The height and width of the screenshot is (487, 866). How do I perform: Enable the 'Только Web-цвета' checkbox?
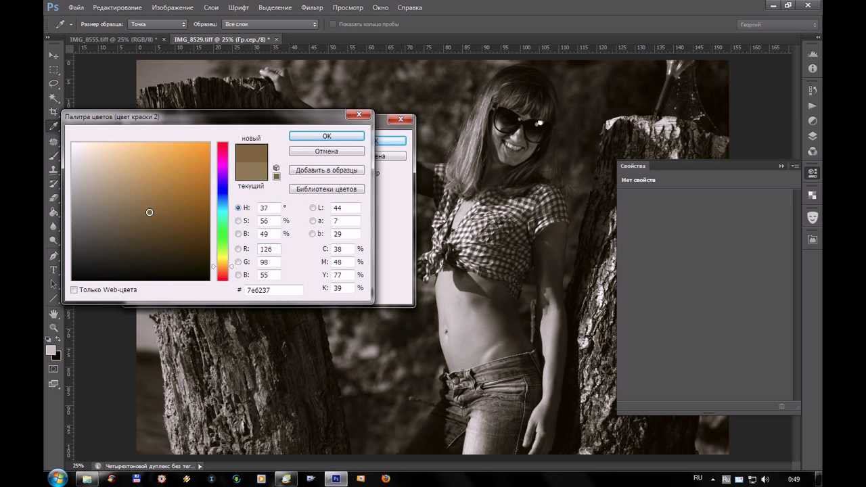(74, 290)
